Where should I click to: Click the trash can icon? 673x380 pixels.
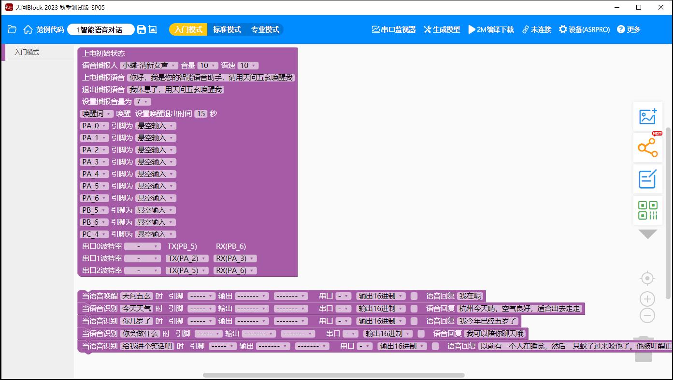pos(644,349)
